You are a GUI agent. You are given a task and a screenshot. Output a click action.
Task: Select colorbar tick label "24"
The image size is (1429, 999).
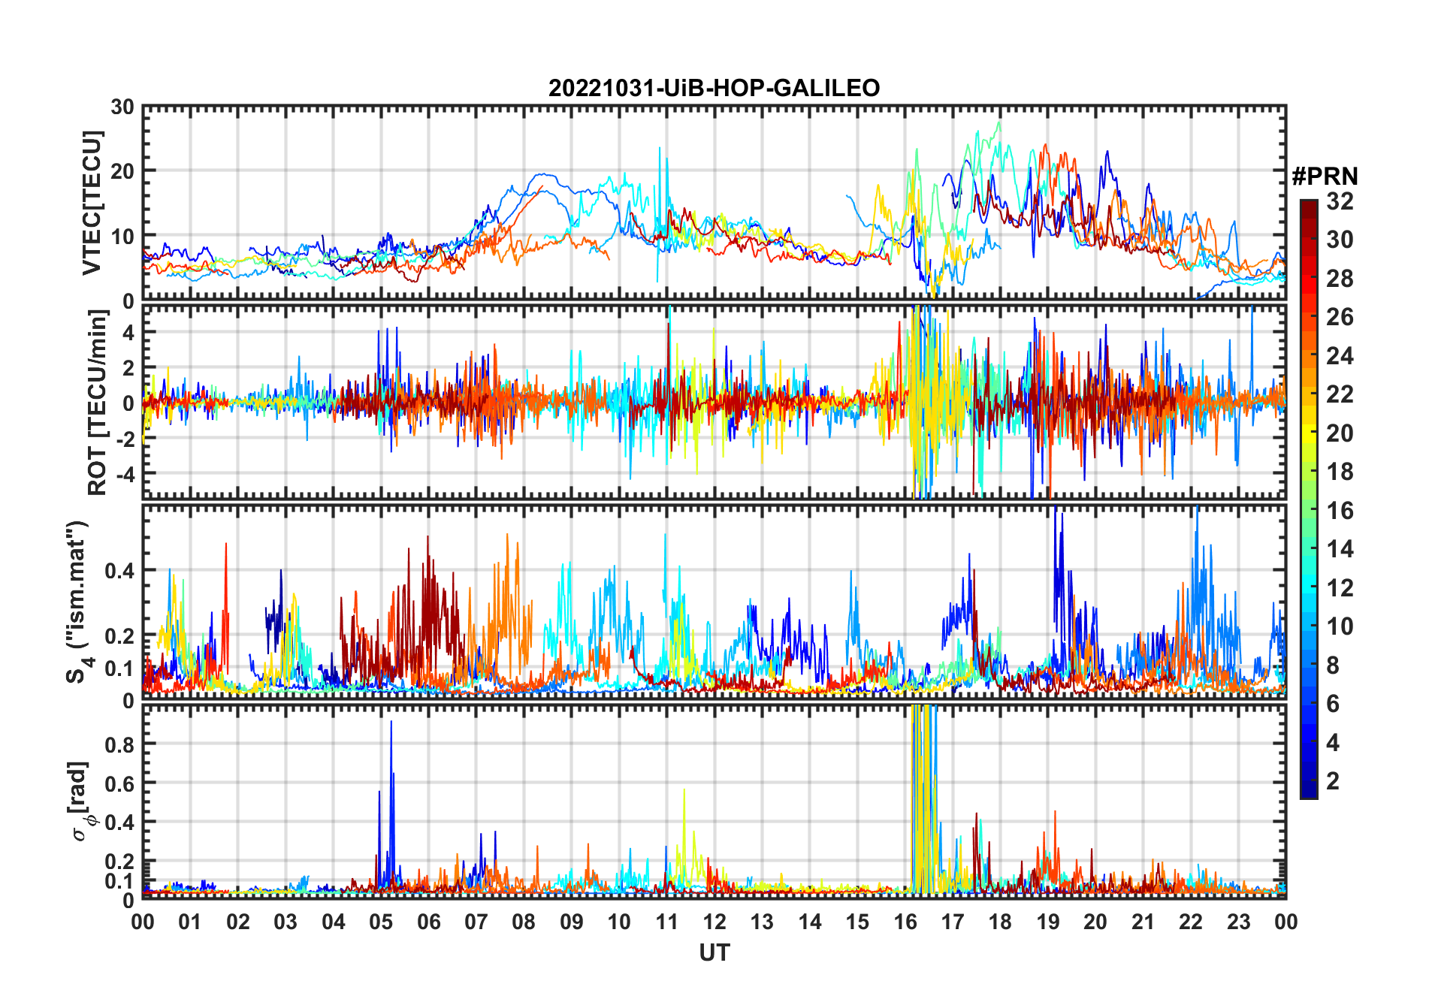point(1340,356)
